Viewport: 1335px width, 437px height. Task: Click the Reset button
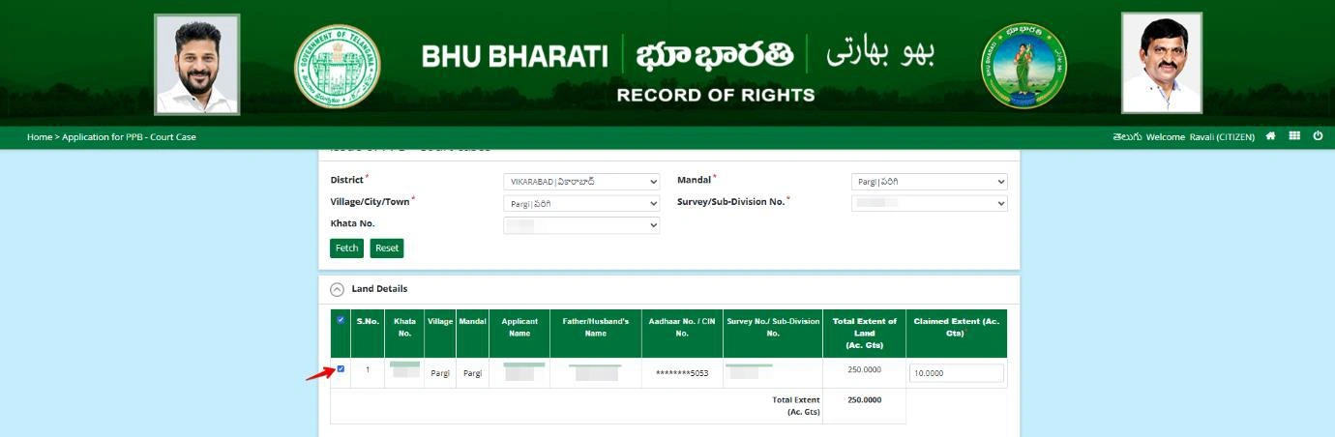[387, 248]
